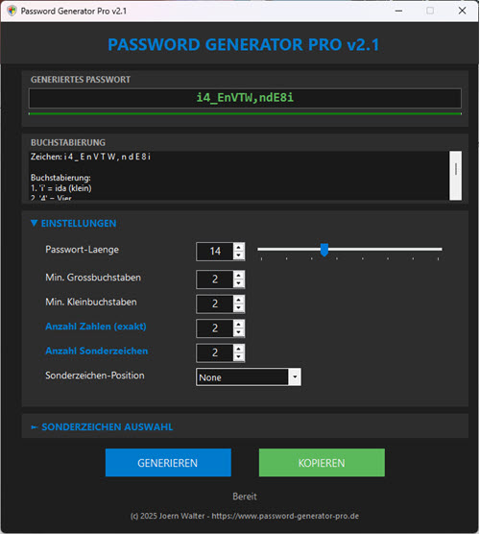
Task: Expand the SONDERZEICHEN AUSWAHL section
Action: point(102,426)
